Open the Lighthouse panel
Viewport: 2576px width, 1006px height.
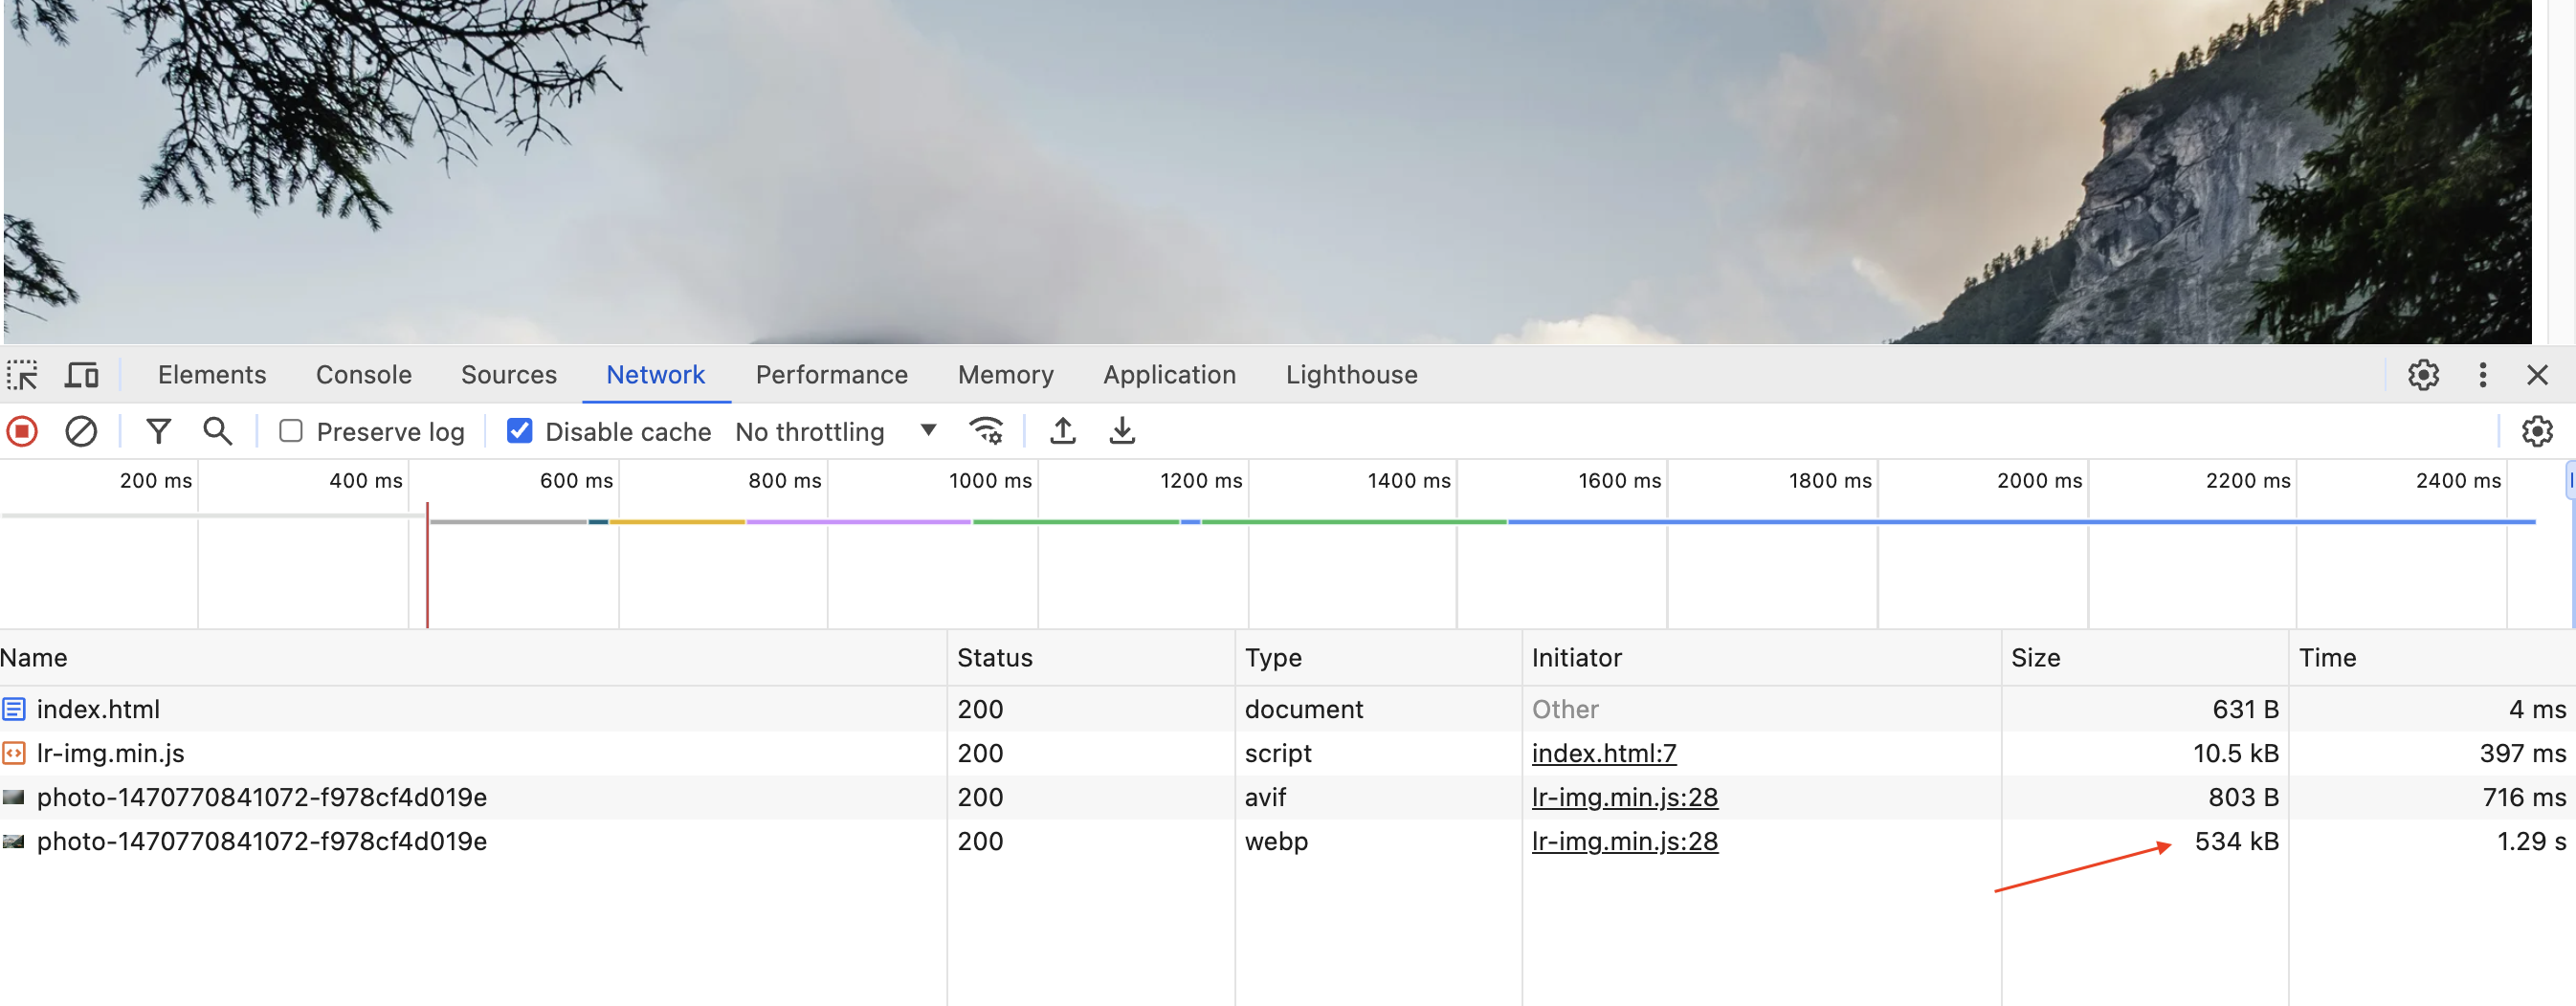(x=1351, y=375)
